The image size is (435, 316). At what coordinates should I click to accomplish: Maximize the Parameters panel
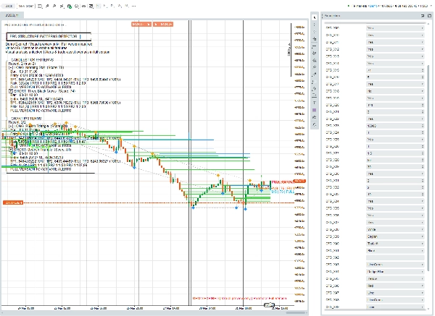tap(428, 15)
